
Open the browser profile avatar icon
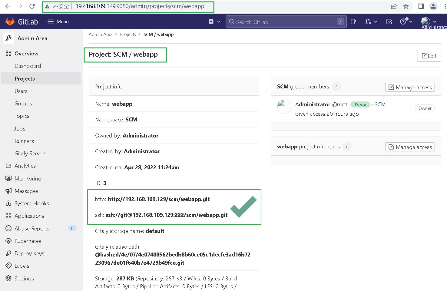(433, 6)
